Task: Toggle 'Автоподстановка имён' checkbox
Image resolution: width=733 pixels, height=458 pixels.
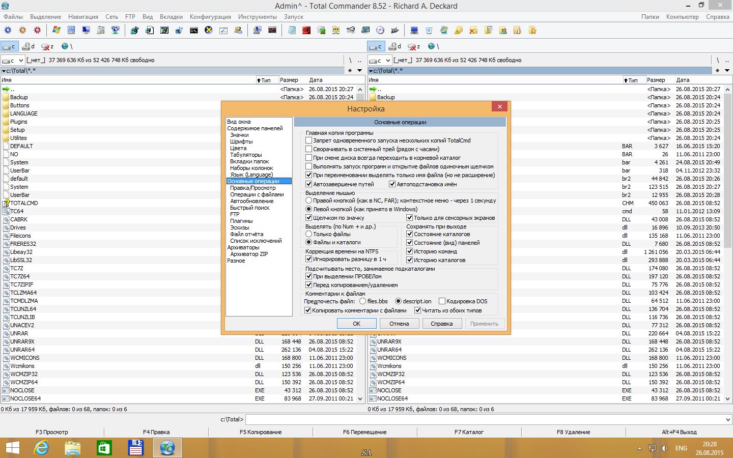Action: 392,184
